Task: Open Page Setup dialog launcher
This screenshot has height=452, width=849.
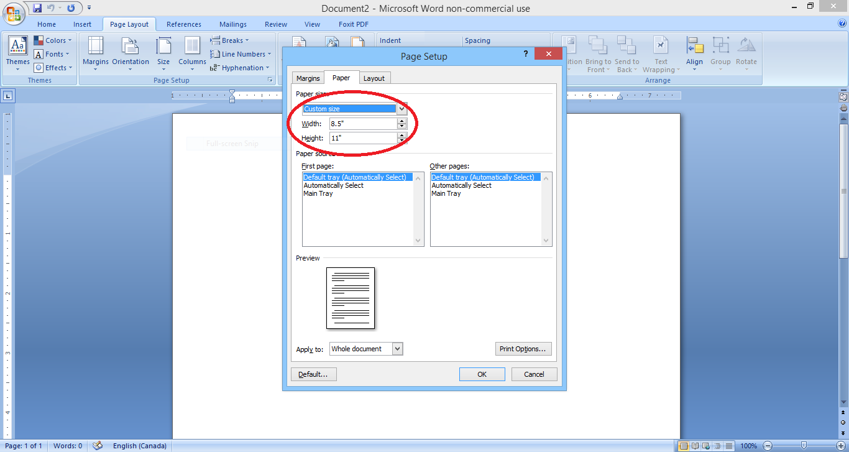Action: pos(270,80)
